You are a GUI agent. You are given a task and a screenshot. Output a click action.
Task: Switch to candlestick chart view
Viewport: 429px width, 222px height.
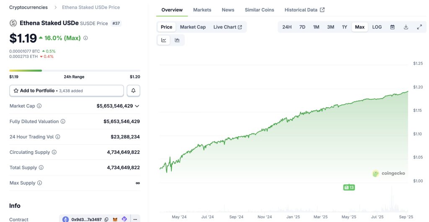pyautogui.click(x=177, y=40)
